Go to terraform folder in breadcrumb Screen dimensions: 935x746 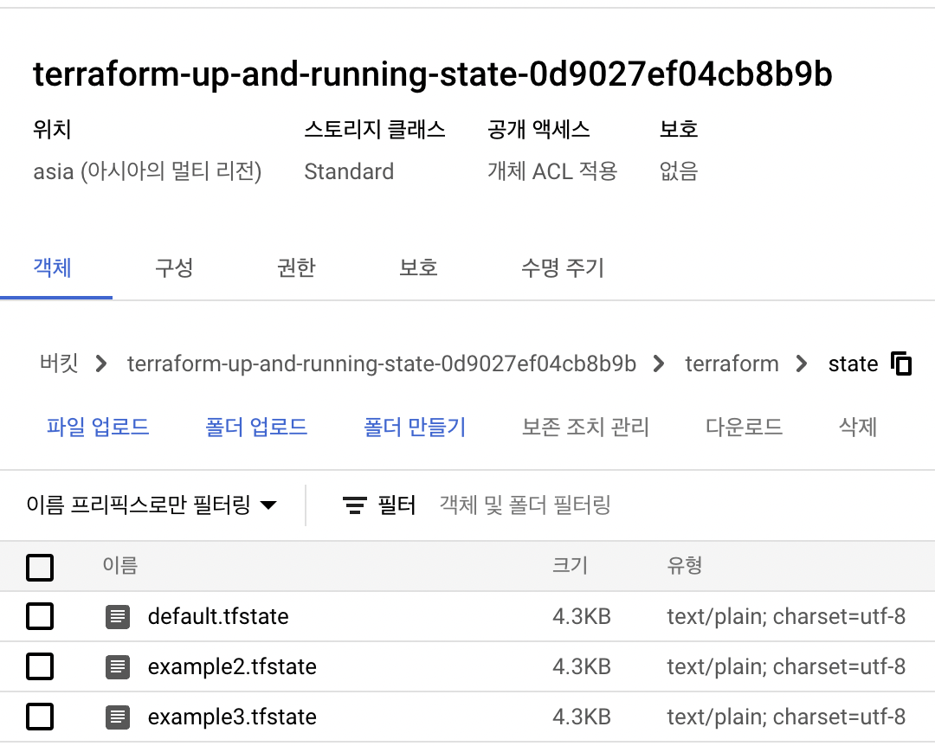pyautogui.click(x=732, y=363)
